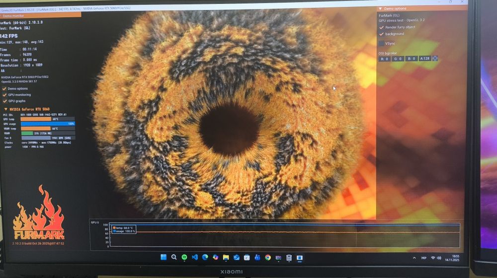This screenshot has width=497, height=278.
Task: Toggle GPU graphs checkbox
Action: [4, 101]
